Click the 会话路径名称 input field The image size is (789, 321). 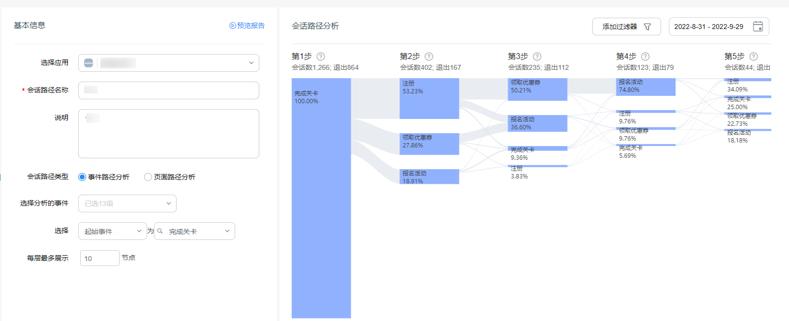[x=168, y=90]
